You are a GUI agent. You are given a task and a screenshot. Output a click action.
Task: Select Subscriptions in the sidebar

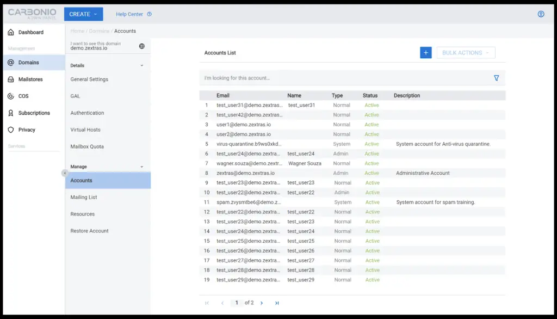(x=34, y=113)
